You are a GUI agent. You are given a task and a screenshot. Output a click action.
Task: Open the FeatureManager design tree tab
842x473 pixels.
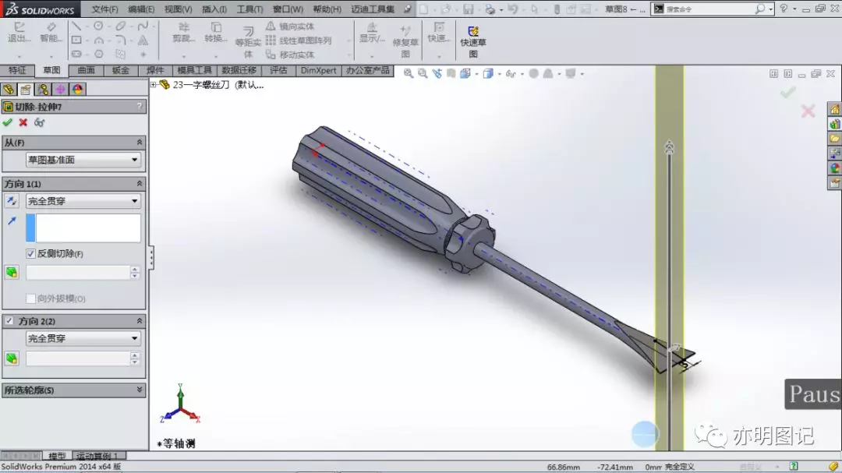tap(9, 89)
